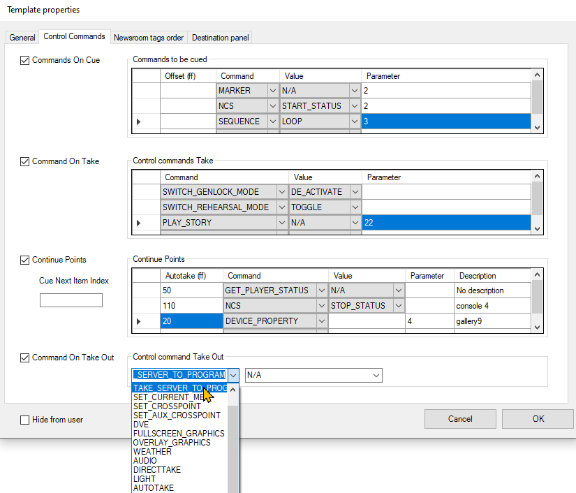
Task: Click the Cue Next Item Index field
Action: pos(71,300)
